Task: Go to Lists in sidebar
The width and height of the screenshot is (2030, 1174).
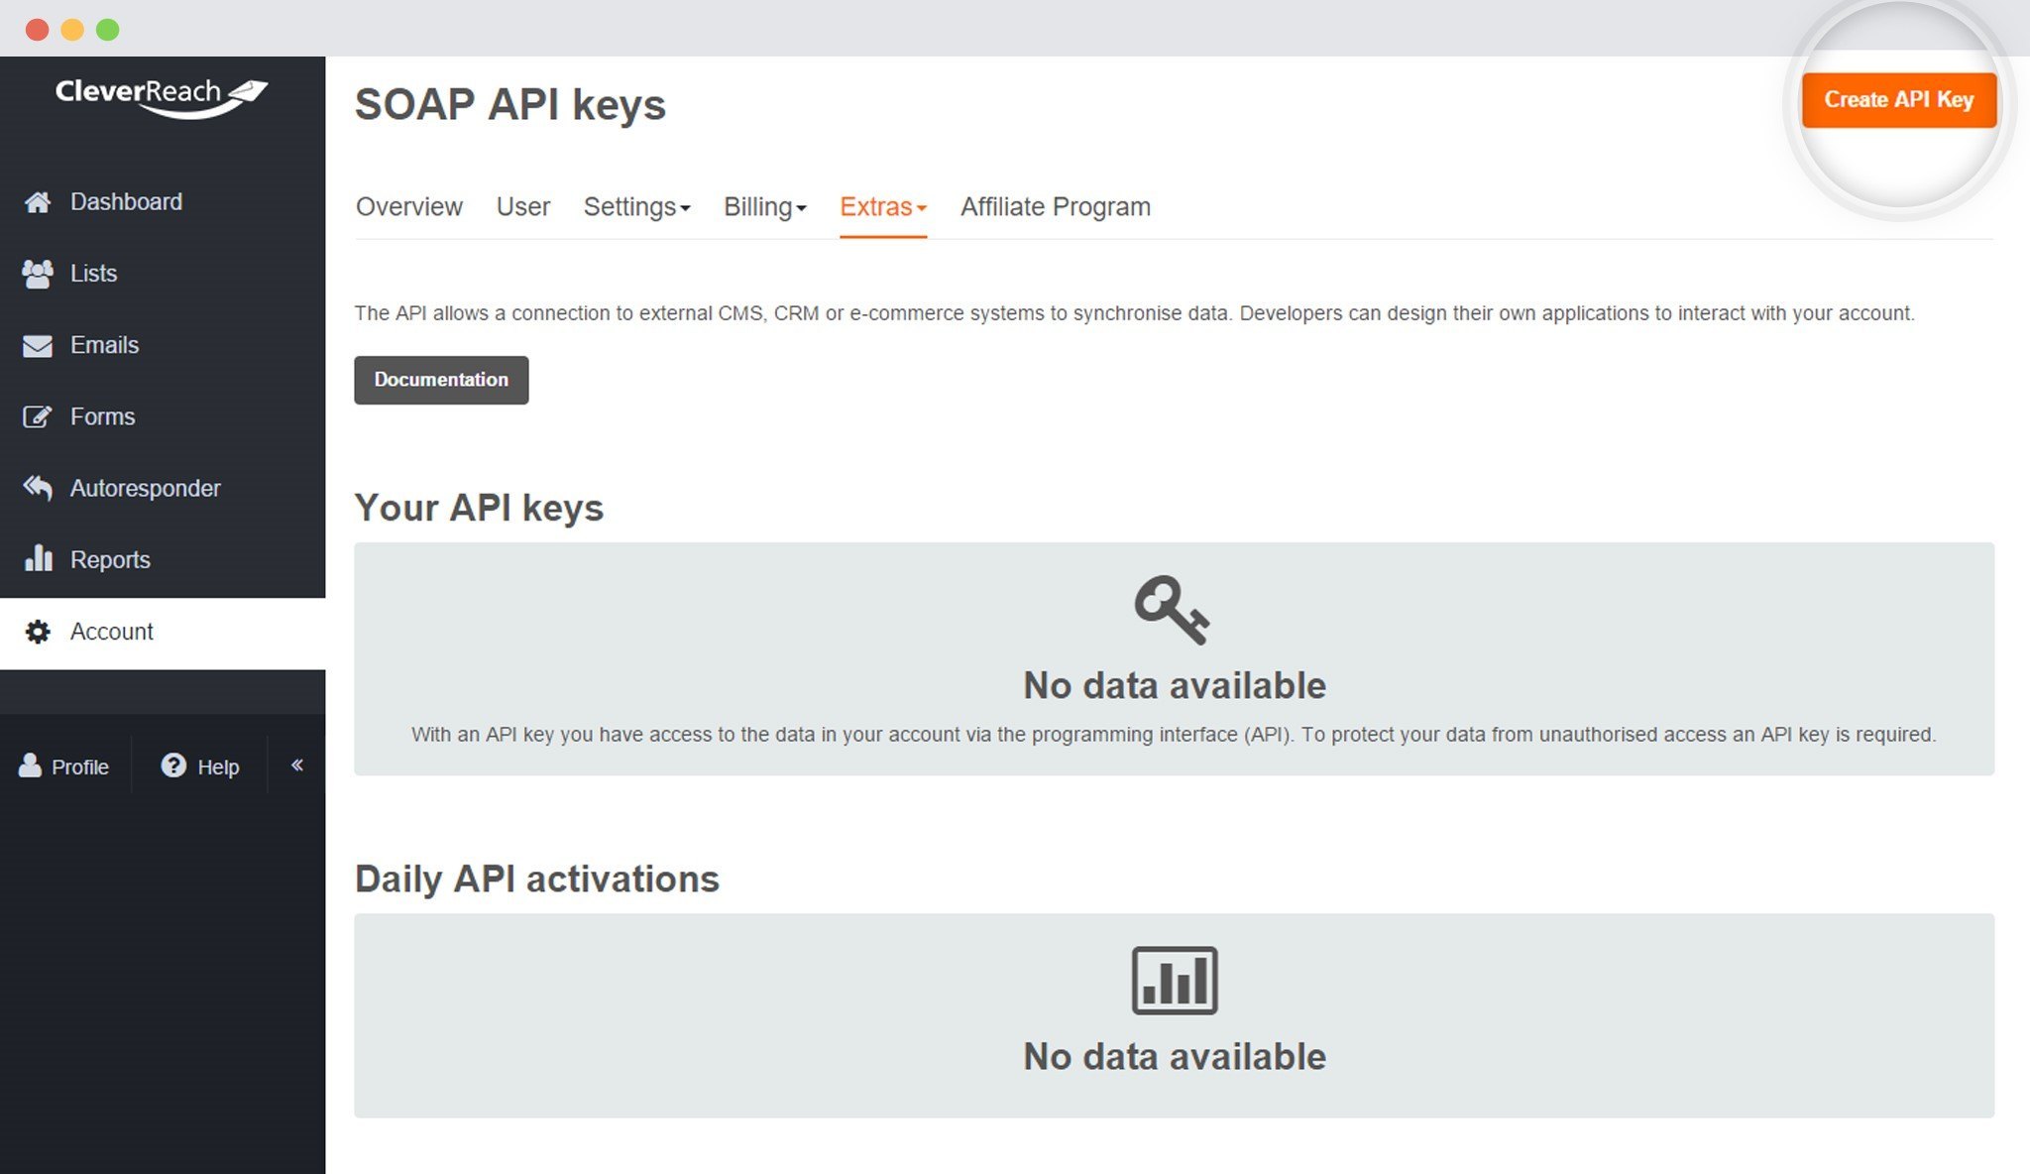Action: (x=163, y=274)
